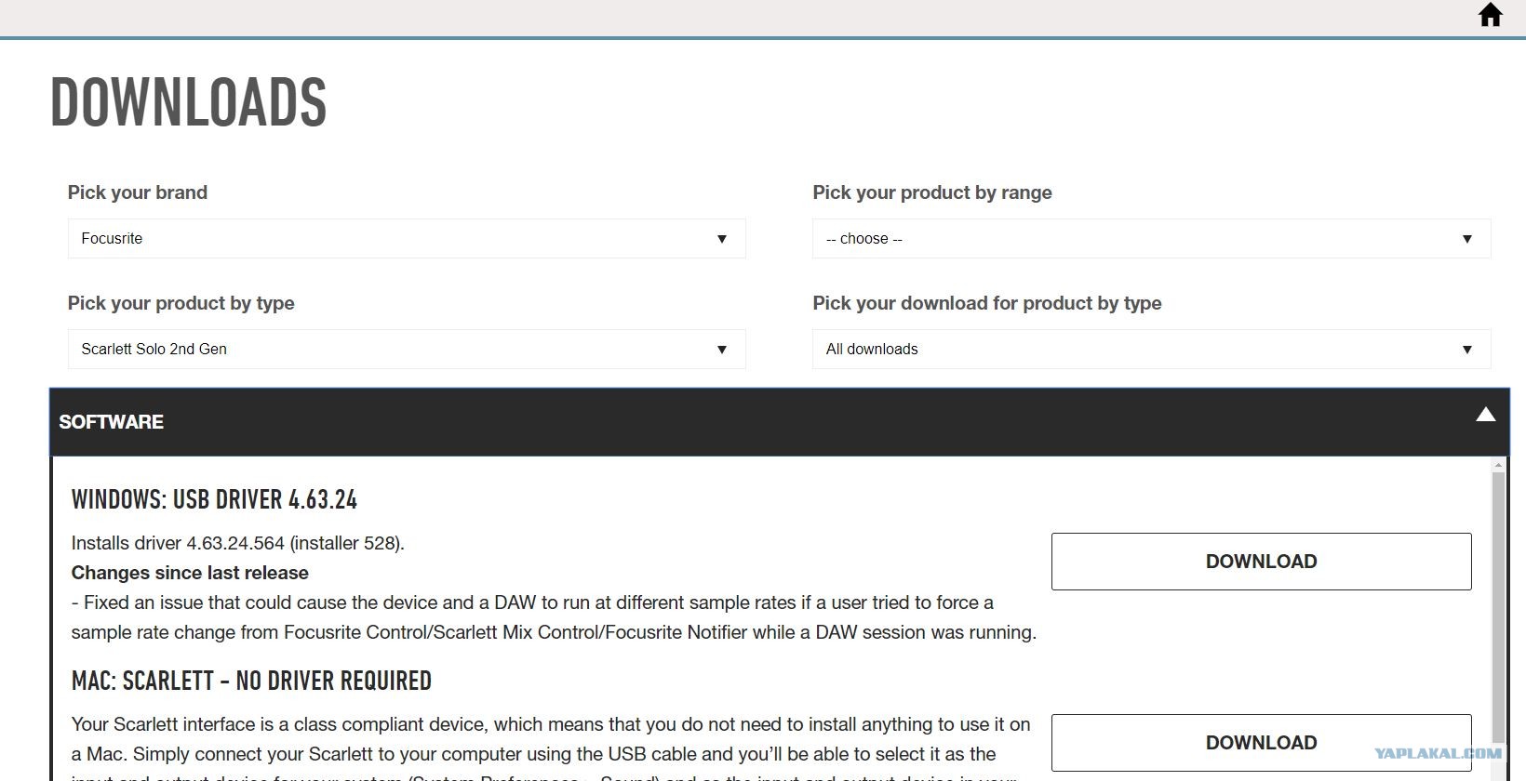The image size is (1526, 781).
Task: Open the 'Pick your product by range' dropdown
Action: [1151, 239]
